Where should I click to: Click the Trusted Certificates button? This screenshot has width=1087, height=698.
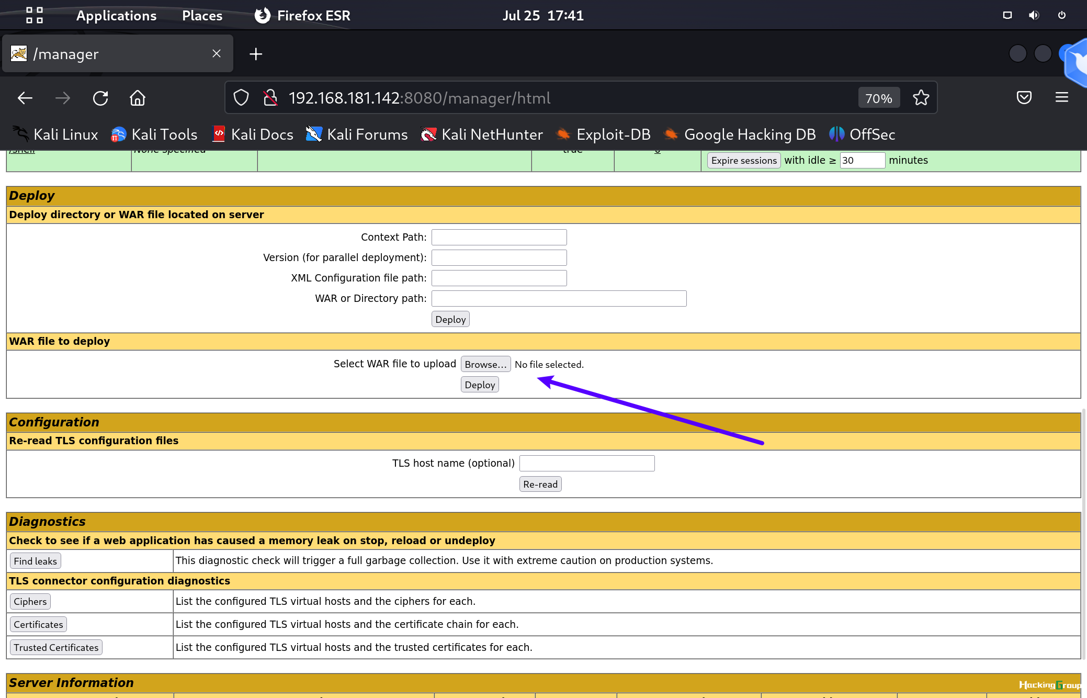coord(56,647)
